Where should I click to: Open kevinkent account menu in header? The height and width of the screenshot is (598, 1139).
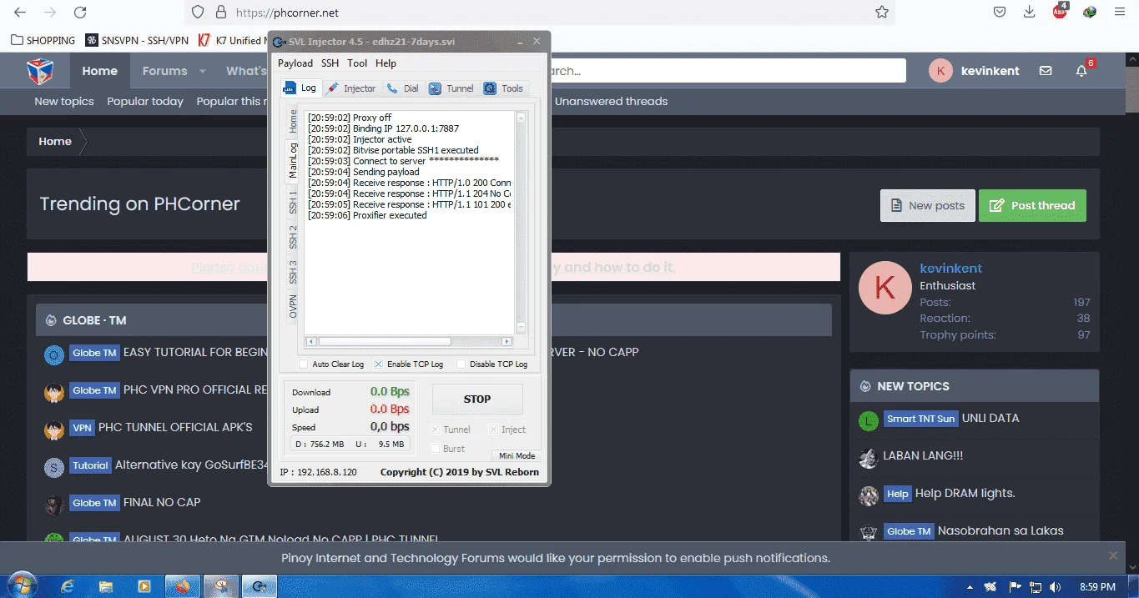[x=975, y=71]
